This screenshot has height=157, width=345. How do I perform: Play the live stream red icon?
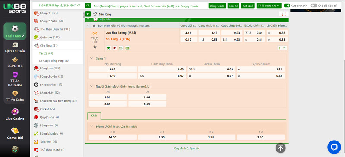coord(115,48)
